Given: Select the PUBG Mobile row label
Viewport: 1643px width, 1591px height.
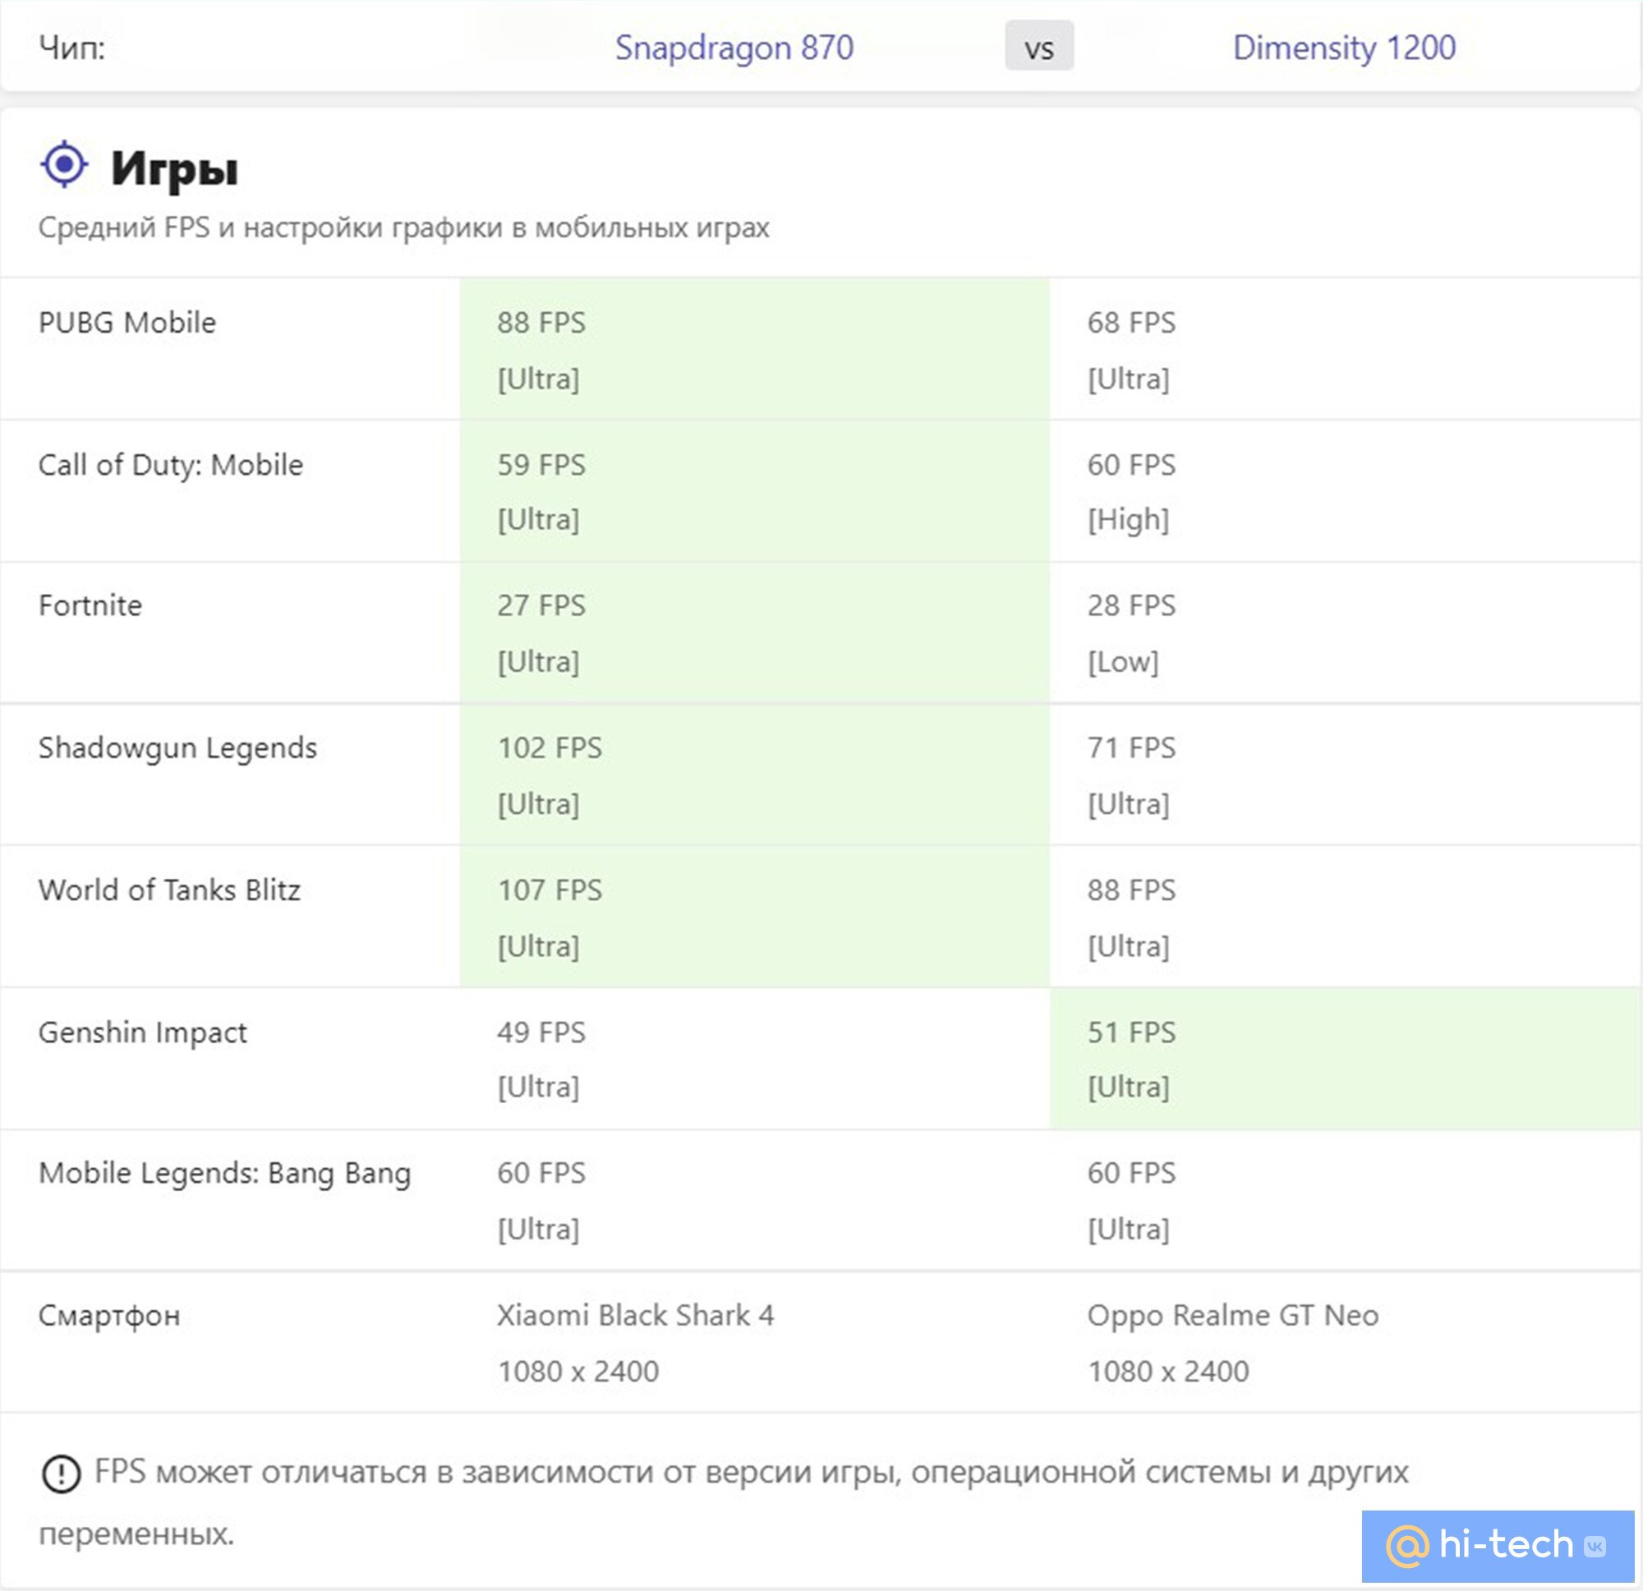Looking at the screenshot, I should point(127,323).
